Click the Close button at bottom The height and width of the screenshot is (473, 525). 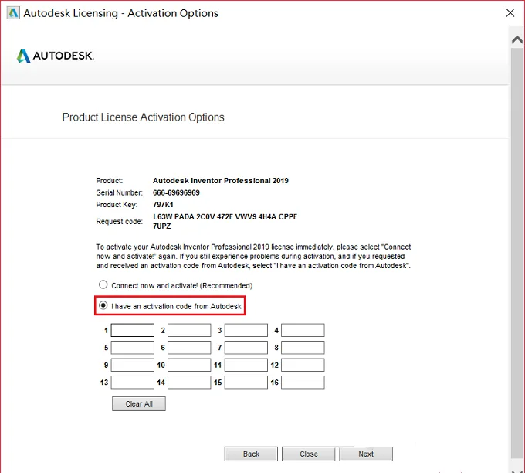308,454
